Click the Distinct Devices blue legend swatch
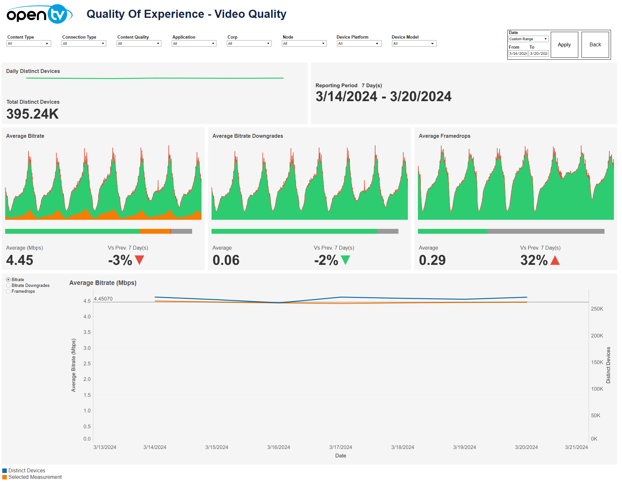This screenshot has width=622, height=484. (x=5, y=471)
